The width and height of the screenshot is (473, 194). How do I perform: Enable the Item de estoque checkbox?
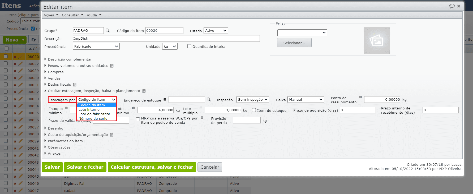click(x=254, y=110)
